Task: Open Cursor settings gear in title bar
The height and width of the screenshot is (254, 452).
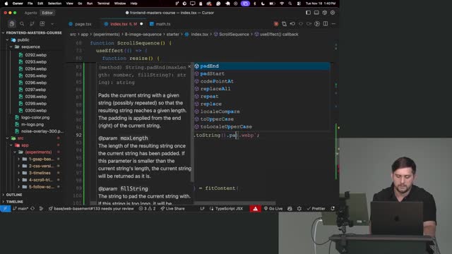Action: click(x=333, y=13)
